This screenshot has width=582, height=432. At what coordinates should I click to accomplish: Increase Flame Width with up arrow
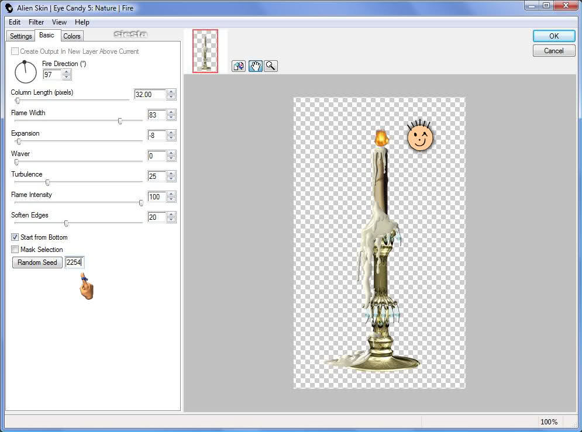[171, 112]
